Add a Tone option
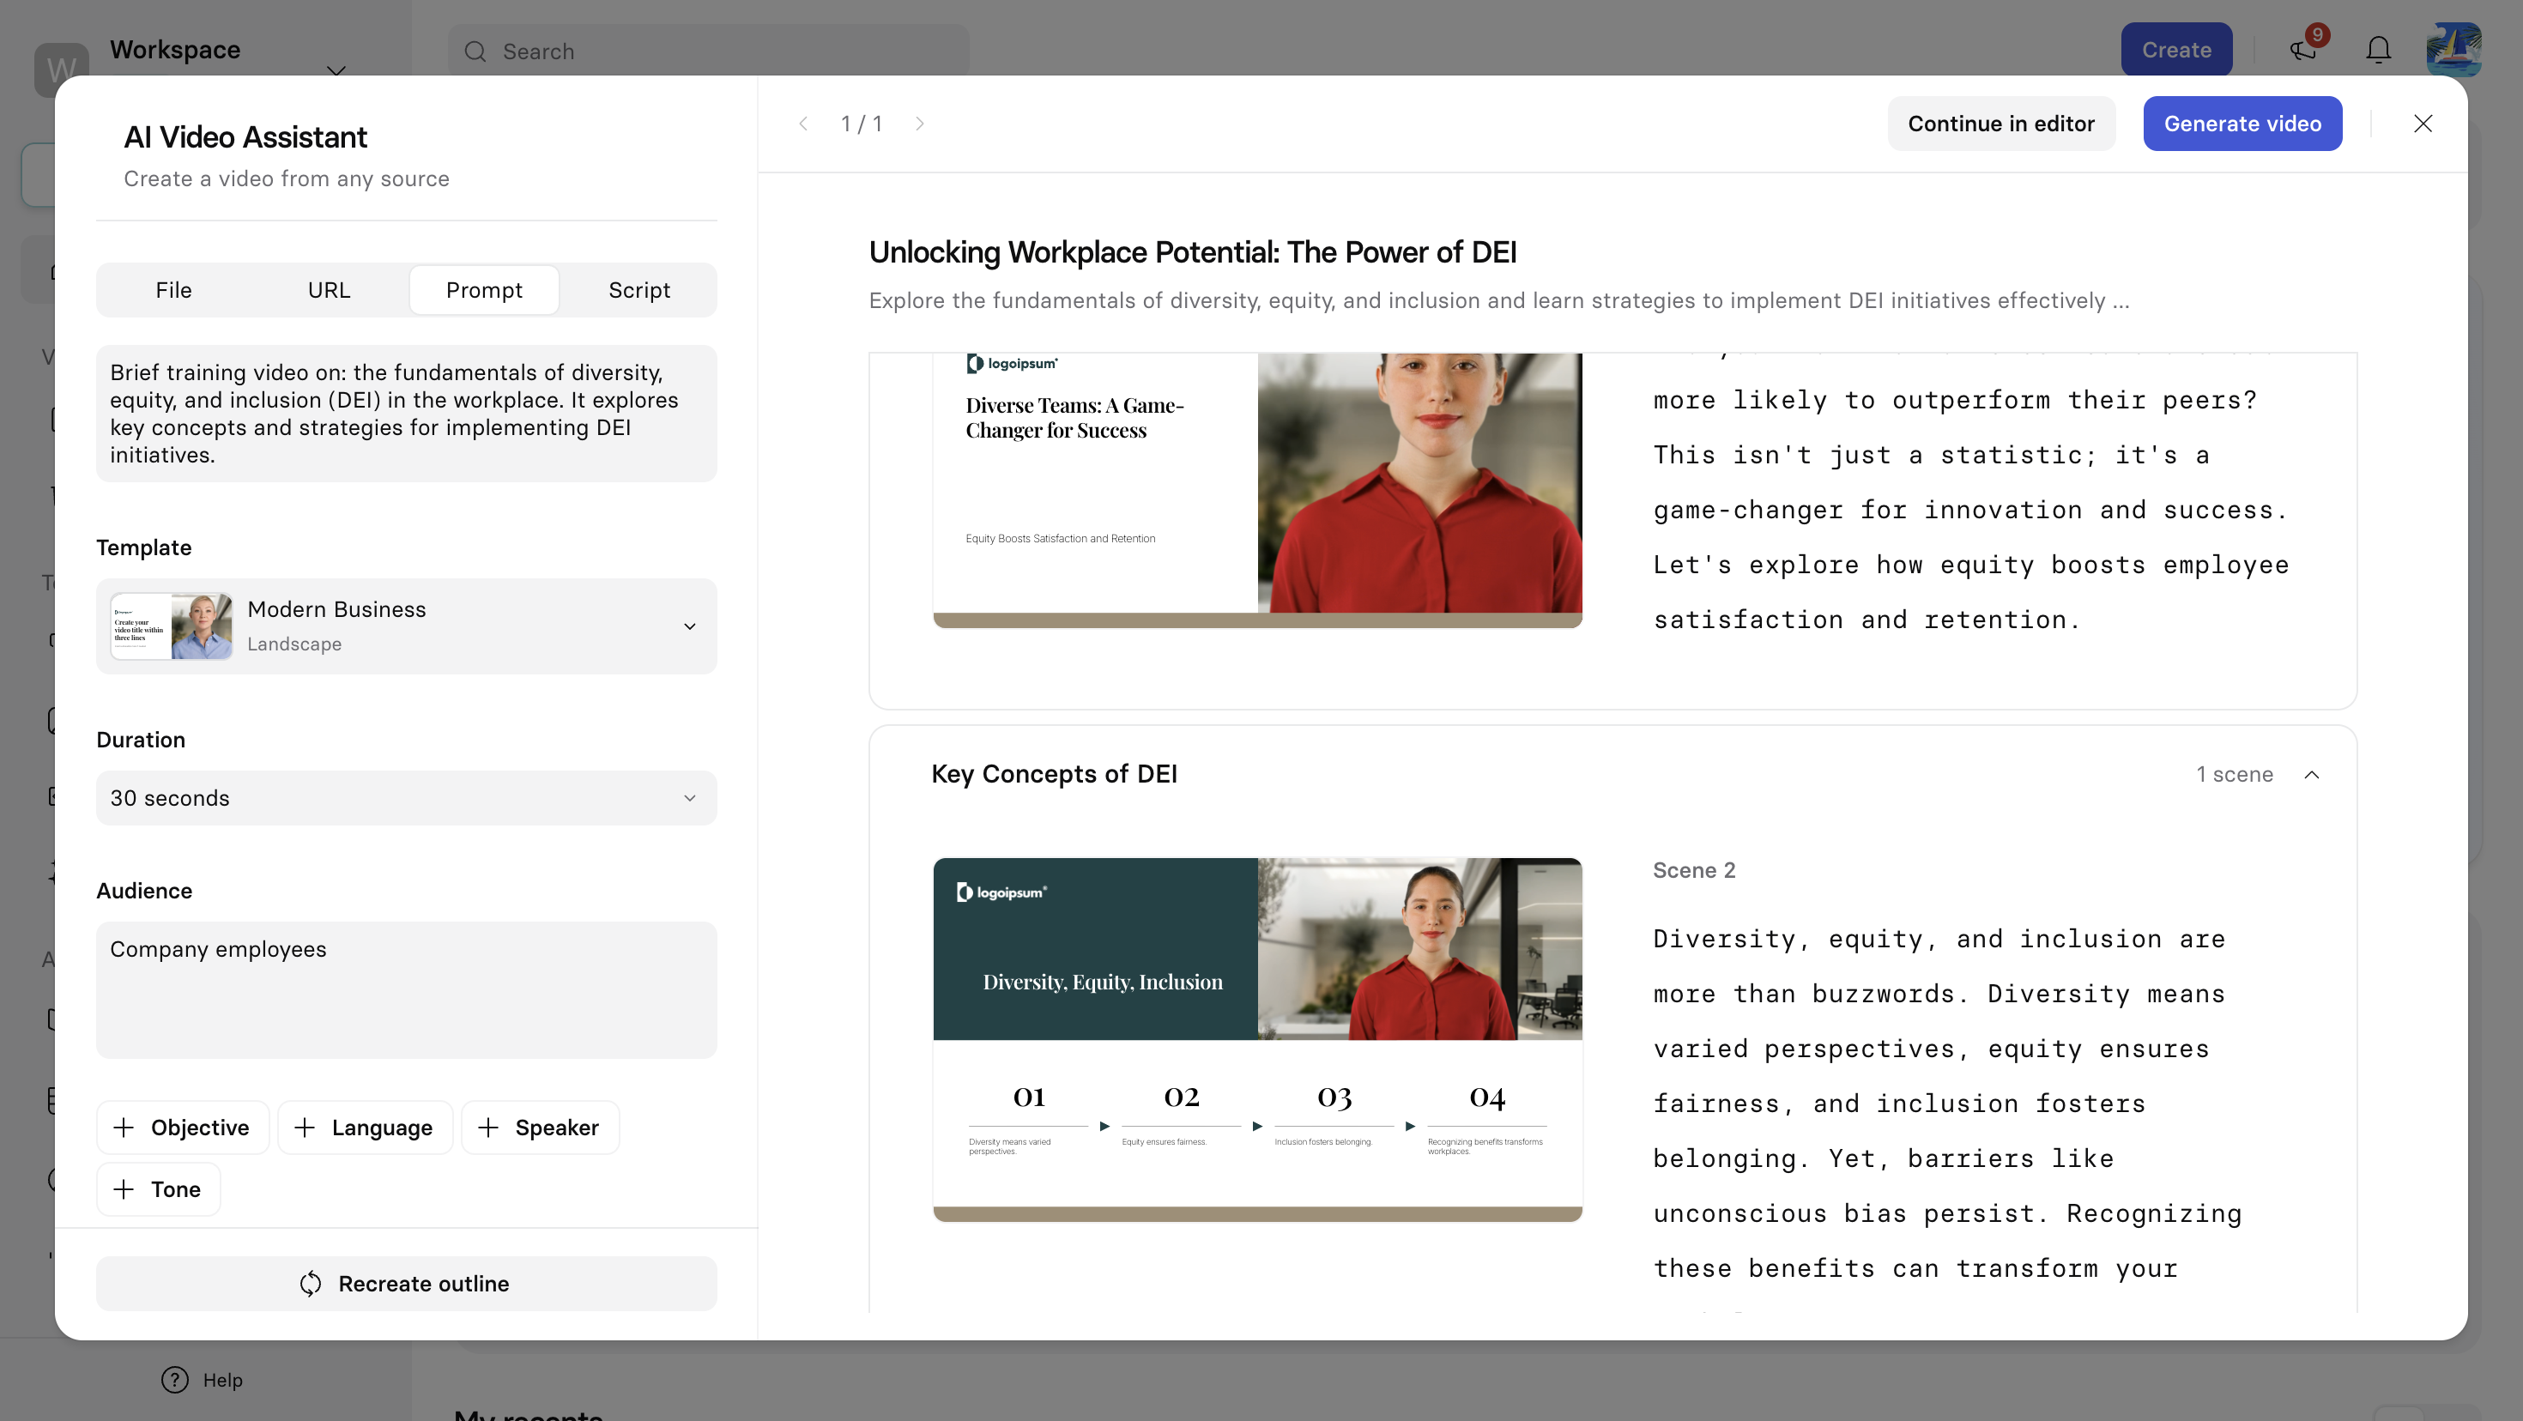Screen dimensions: 2523x1421 (158, 1189)
